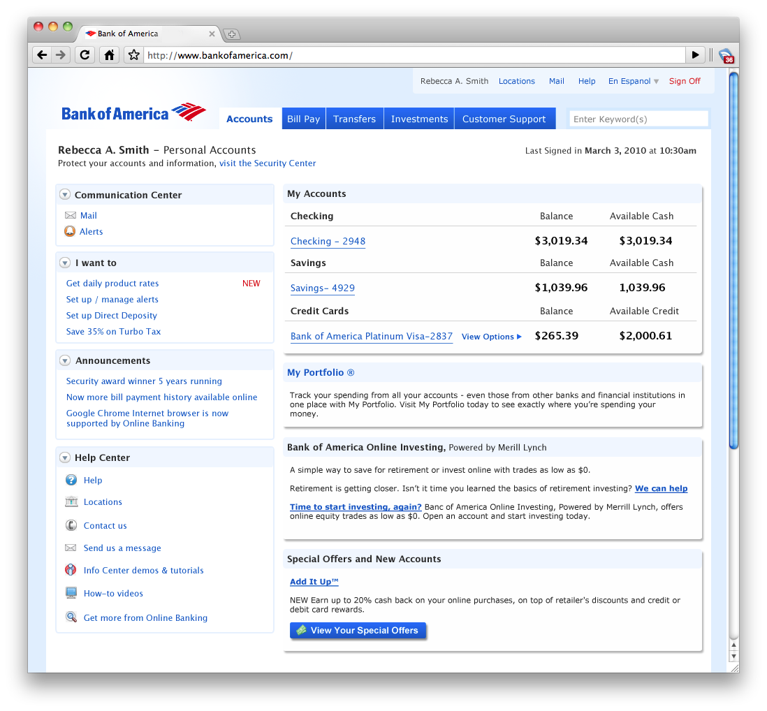This screenshot has width=767, height=711.
Task: Click the Get more from Online Banking magnifier
Action: click(x=71, y=617)
